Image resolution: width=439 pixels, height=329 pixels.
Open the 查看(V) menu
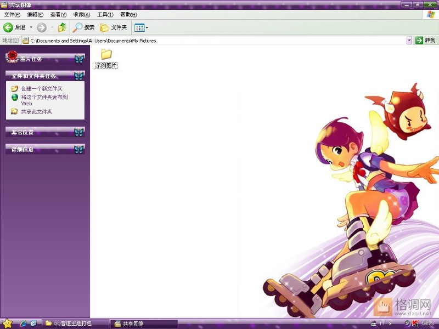point(58,15)
